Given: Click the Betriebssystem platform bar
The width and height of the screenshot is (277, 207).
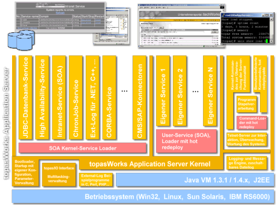Looking at the screenshot, I should pos(143,196).
